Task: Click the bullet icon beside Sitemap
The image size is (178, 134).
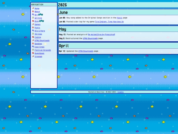Action: click(x=33, y=56)
